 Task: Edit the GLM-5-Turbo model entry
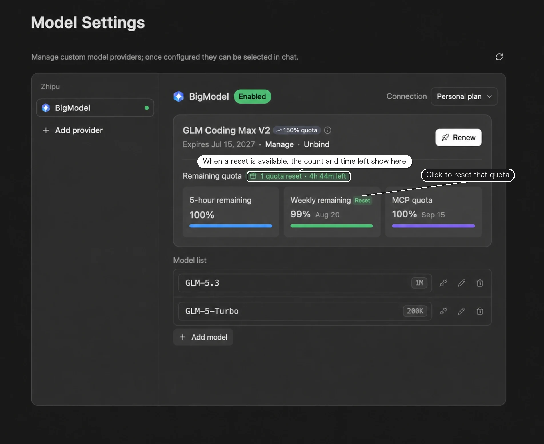point(461,311)
